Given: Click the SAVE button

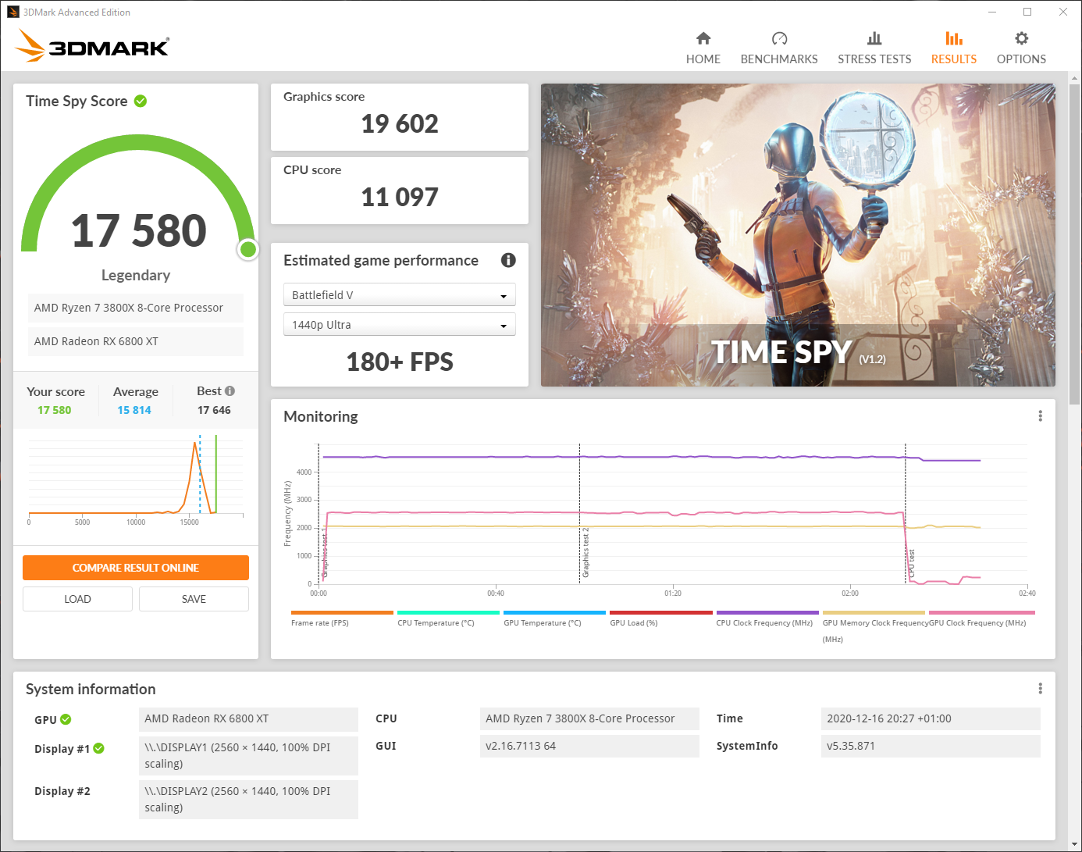Looking at the screenshot, I should point(194,599).
